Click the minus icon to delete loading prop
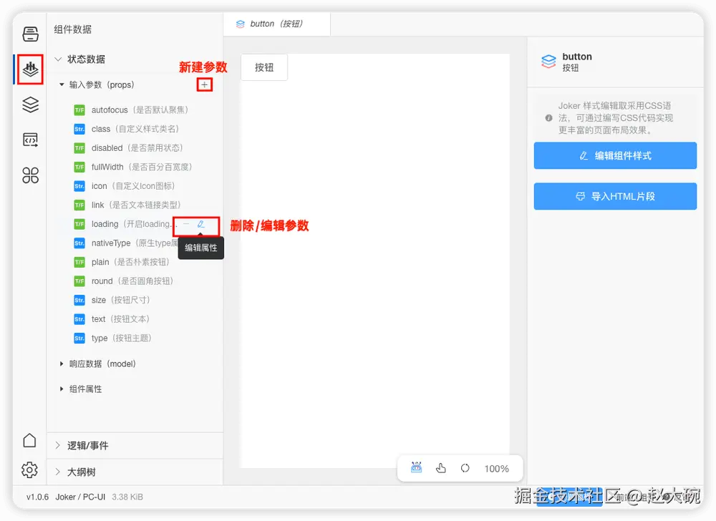716x521 pixels. 185,224
